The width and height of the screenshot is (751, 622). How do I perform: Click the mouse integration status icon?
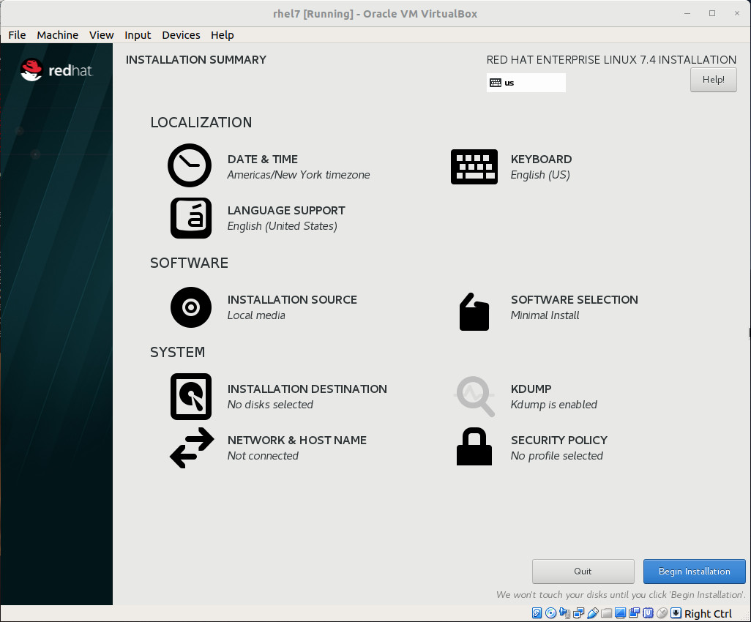(662, 613)
